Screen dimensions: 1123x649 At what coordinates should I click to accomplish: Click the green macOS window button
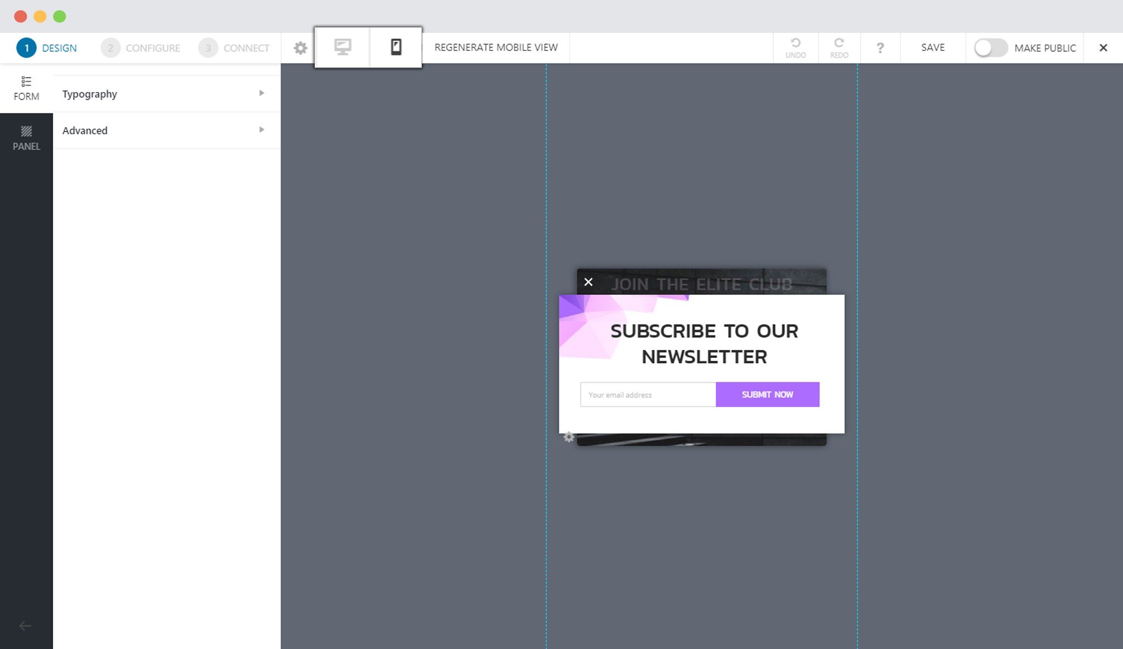(60, 16)
